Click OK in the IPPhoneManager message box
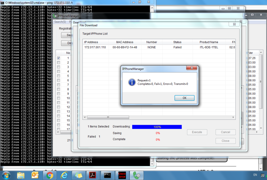 (185, 98)
